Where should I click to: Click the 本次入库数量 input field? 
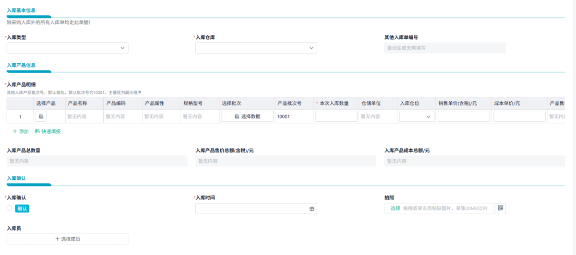336,116
